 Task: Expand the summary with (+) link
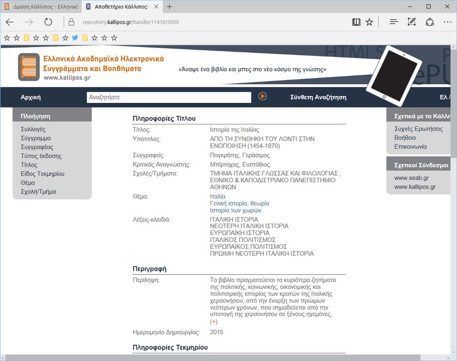[x=214, y=322]
